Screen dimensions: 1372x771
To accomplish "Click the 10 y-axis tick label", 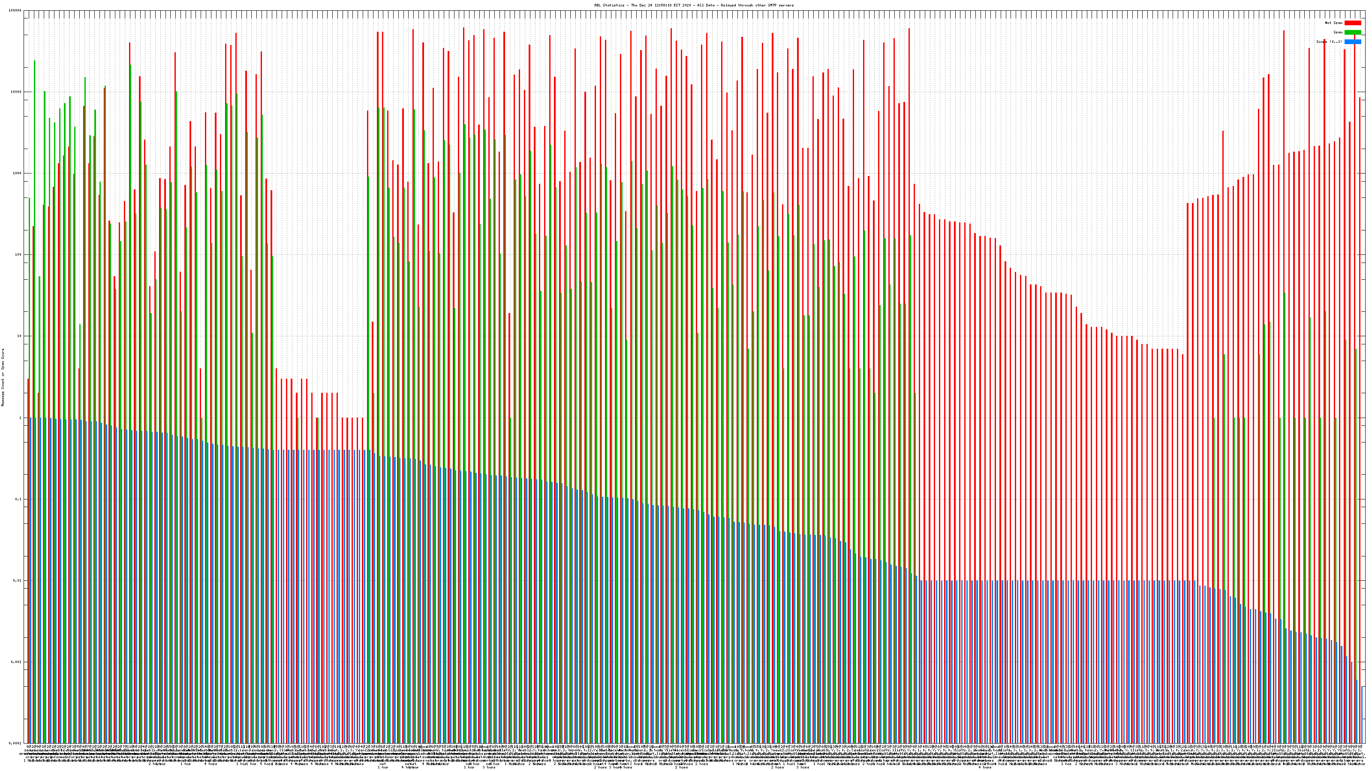I will click(x=20, y=336).
